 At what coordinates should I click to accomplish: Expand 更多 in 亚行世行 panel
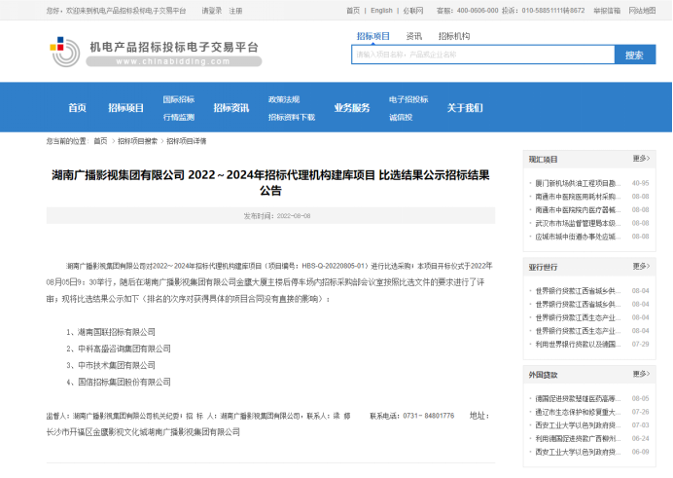pyautogui.click(x=641, y=267)
